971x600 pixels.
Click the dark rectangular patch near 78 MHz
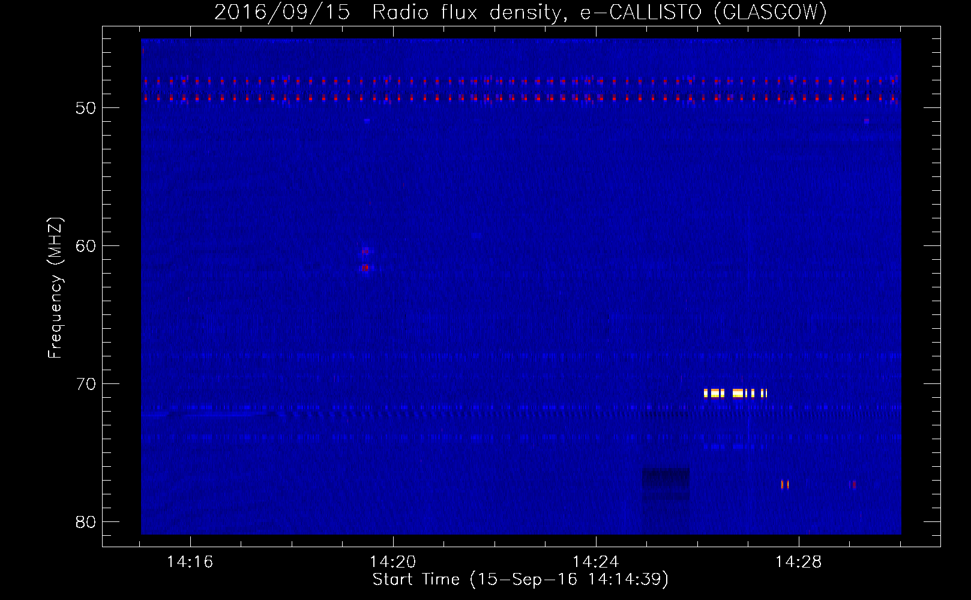pos(666,484)
